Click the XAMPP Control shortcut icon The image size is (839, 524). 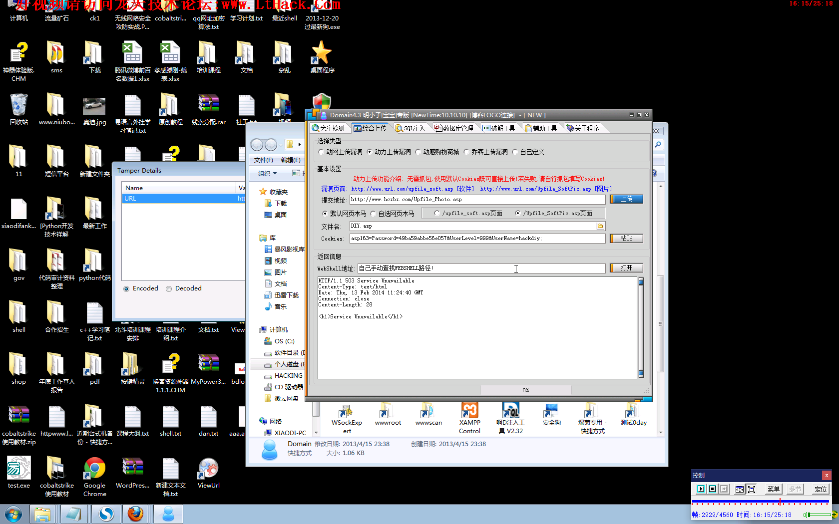click(469, 418)
